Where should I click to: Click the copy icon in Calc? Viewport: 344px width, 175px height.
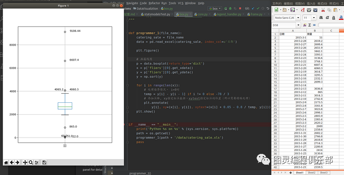coord(329,10)
